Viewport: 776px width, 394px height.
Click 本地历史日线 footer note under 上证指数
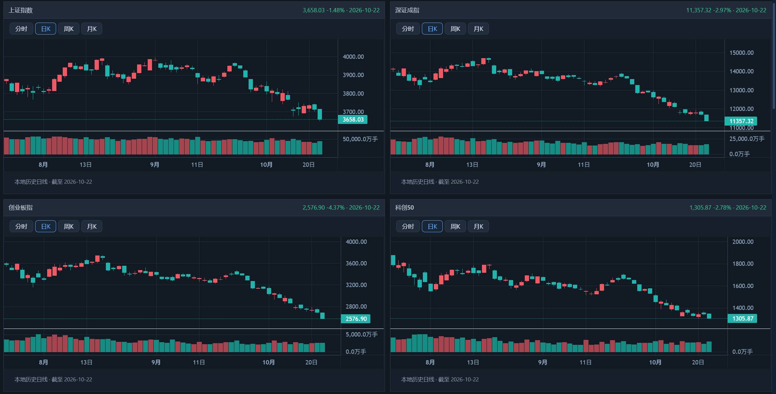(x=53, y=182)
